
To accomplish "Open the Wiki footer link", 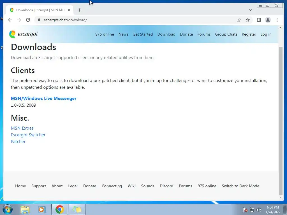I will pyautogui.click(x=132, y=186).
